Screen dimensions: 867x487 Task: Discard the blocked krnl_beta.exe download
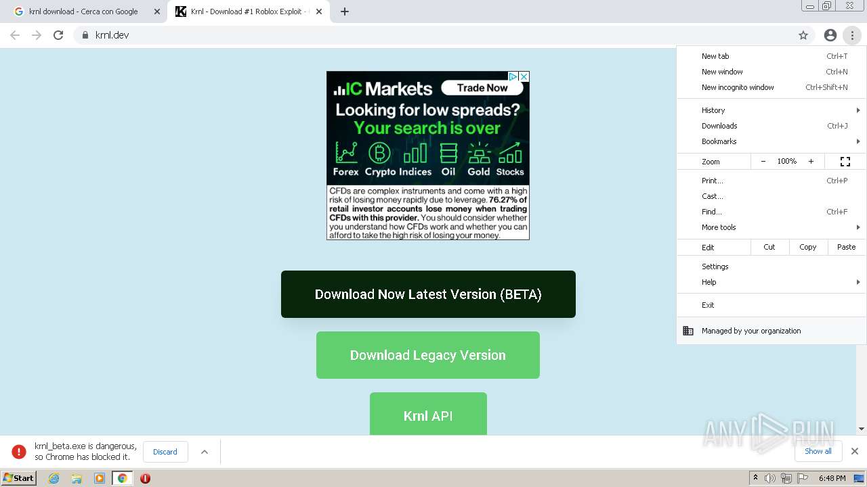pos(165,452)
